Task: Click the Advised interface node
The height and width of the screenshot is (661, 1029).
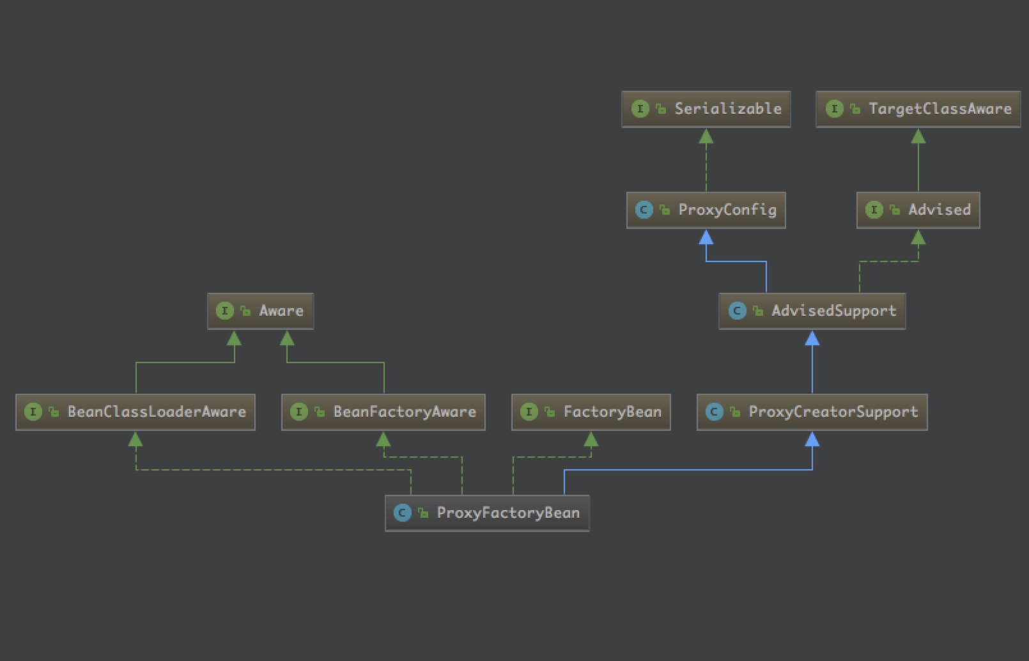Action: tap(918, 210)
